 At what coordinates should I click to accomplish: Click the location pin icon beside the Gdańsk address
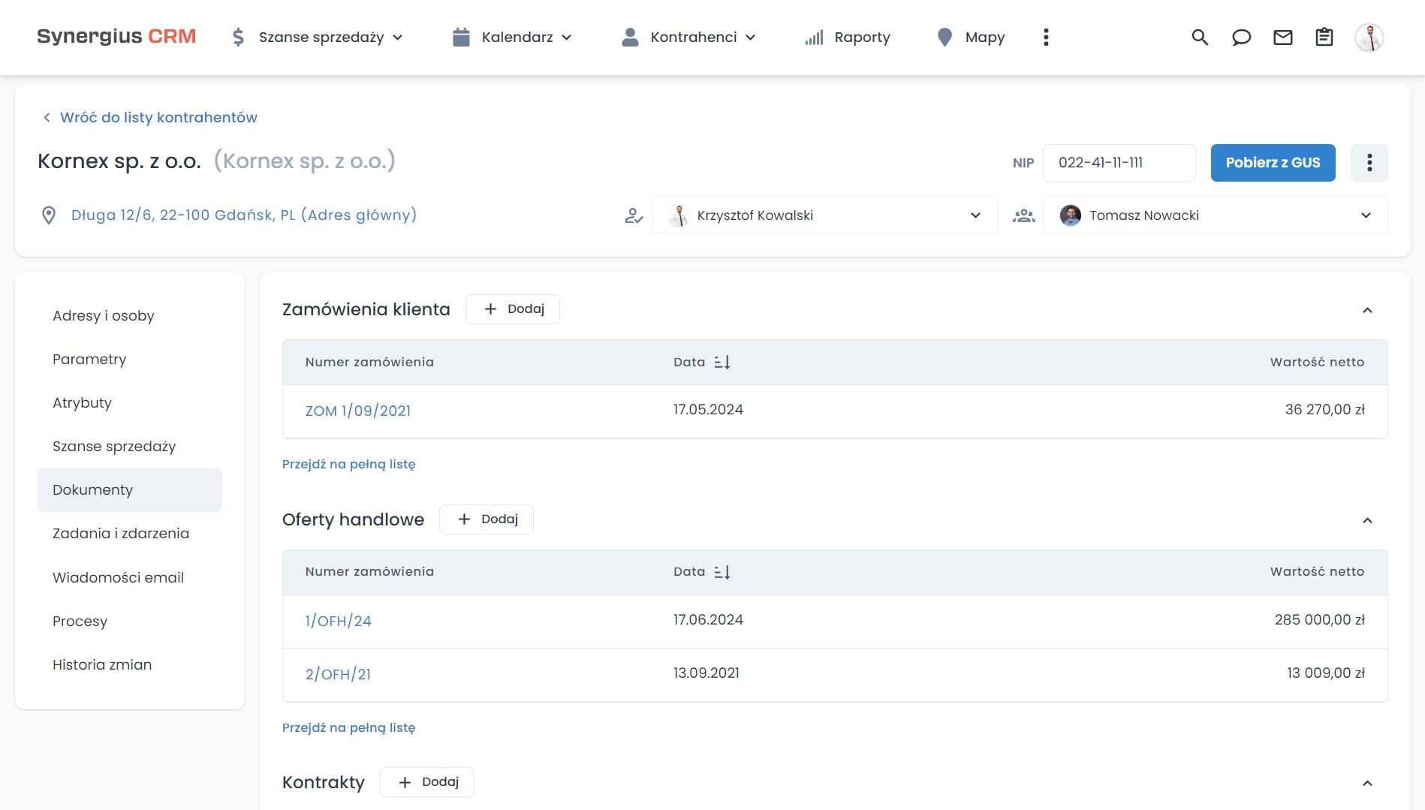49,215
